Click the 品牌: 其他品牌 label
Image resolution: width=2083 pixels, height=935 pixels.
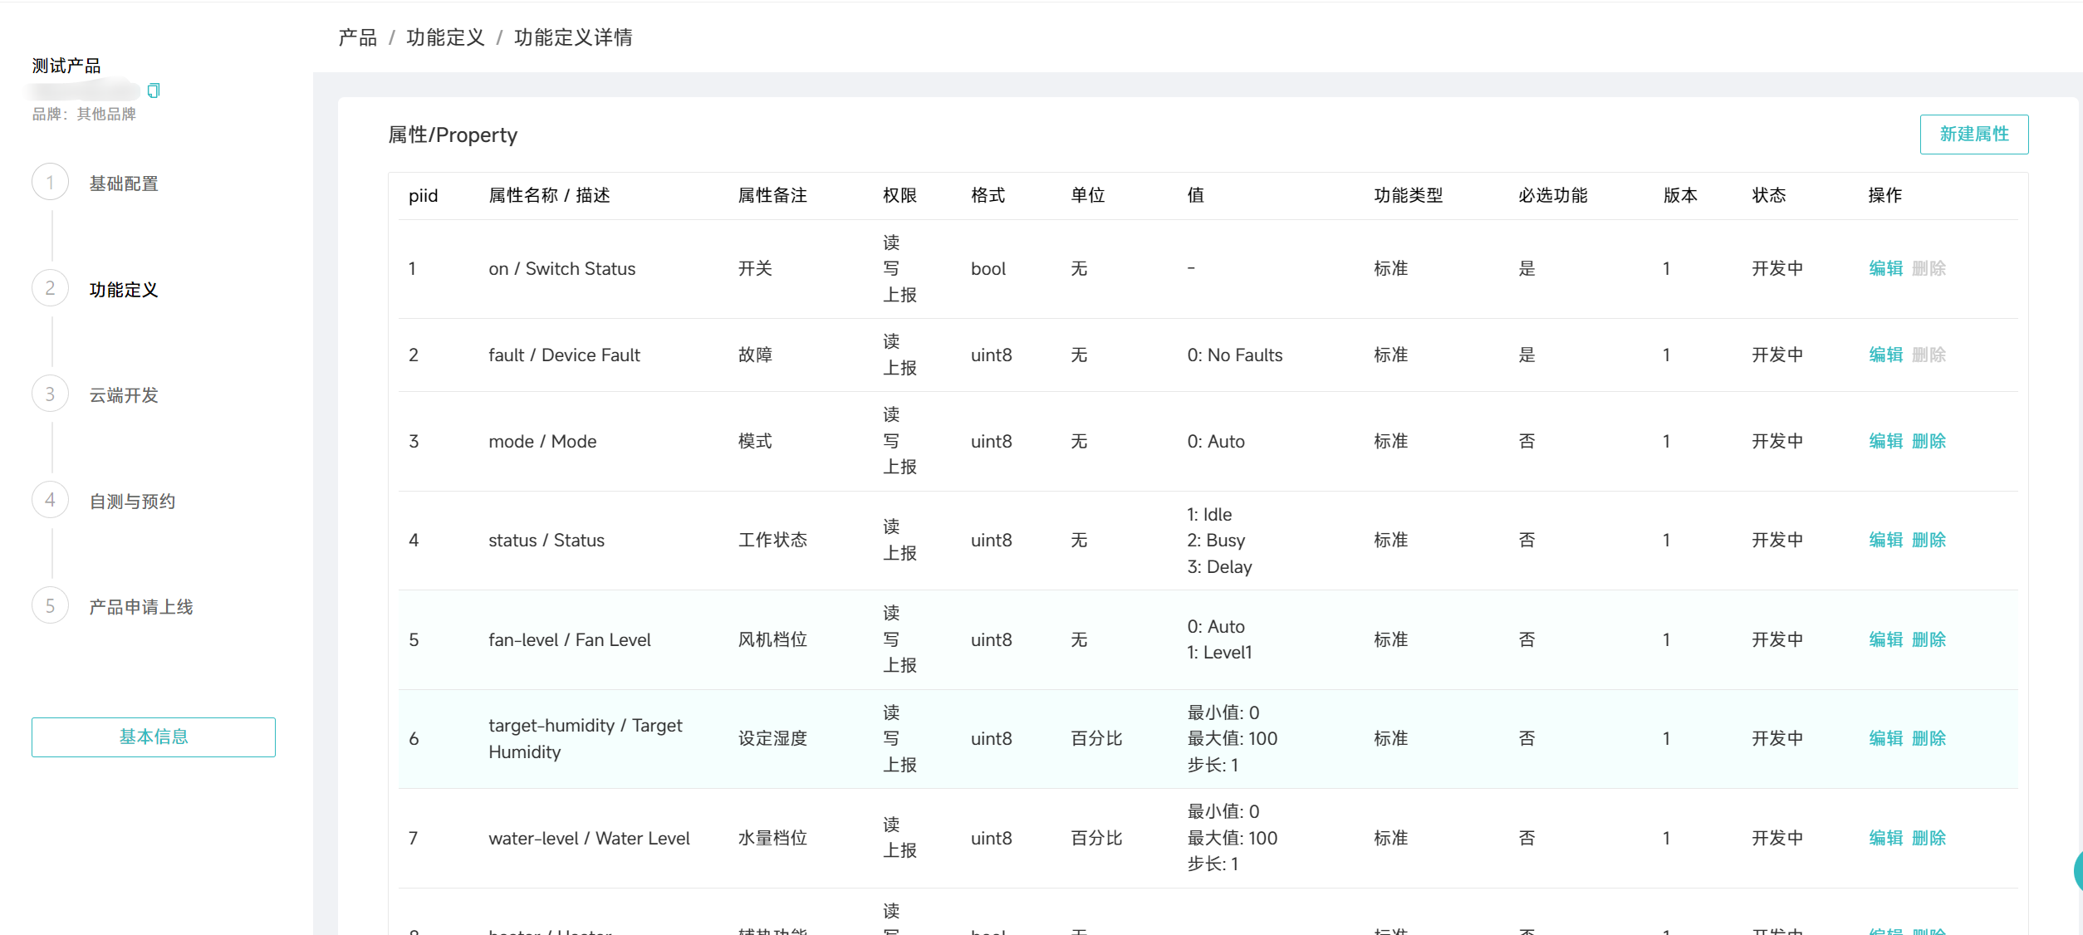(84, 114)
